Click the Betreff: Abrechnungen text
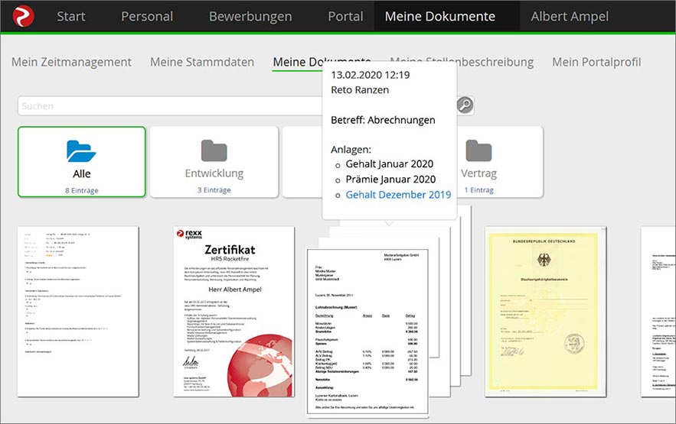 (383, 120)
